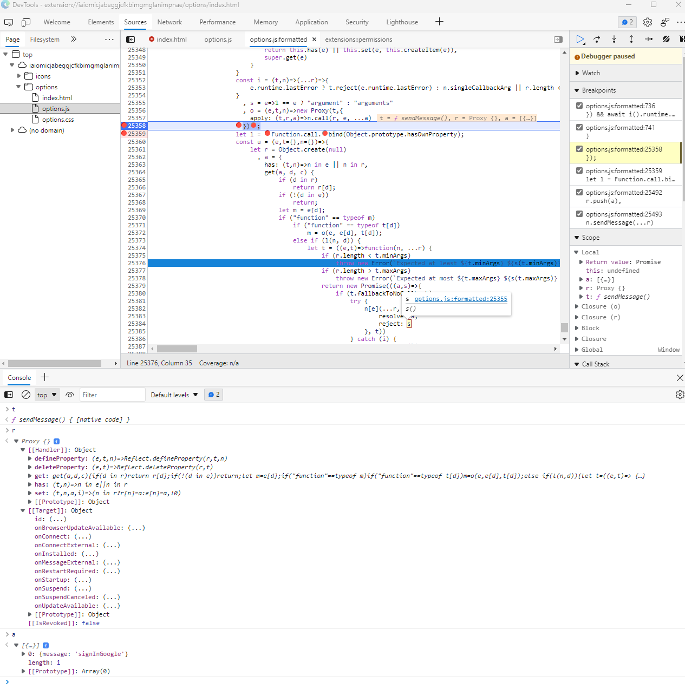
Task: Select options.css in file tree
Action: click(58, 120)
